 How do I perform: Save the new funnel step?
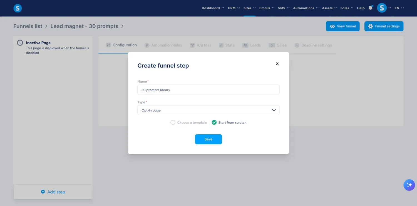(209, 139)
